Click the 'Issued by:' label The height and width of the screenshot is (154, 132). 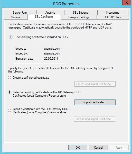click(22, 53)
